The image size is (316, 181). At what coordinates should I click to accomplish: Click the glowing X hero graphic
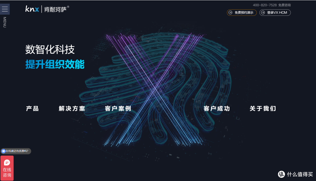[154, 90]
